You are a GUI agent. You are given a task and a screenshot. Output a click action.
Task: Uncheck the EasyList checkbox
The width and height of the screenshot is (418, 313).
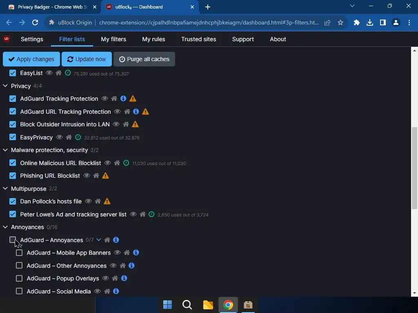[x=13, y=73]
